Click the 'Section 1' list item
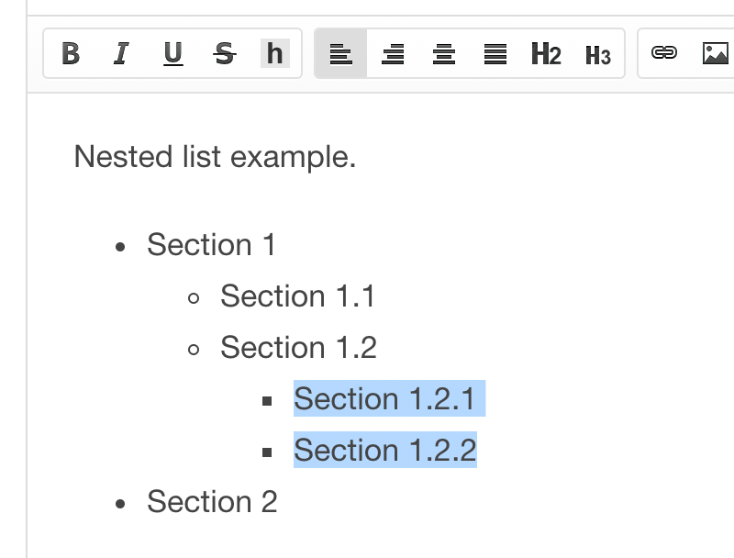Viewport: 734px width, 558px height. pos(211,245)
